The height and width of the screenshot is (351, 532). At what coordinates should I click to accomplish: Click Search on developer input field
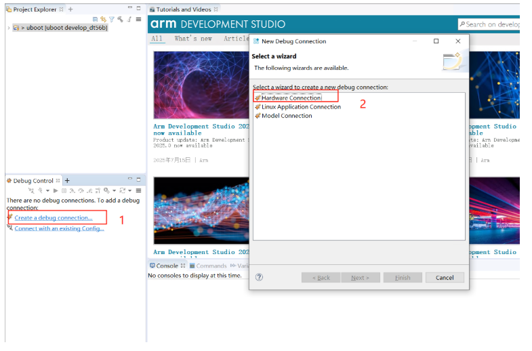pyautogui.click(x=489, y=24)
